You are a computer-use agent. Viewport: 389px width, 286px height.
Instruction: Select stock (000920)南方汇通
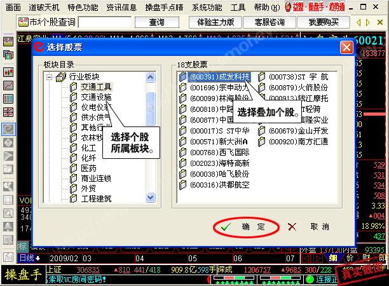point(298,141)
